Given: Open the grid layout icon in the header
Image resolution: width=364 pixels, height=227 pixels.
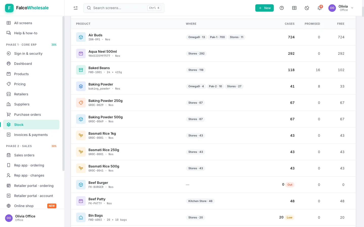Looking at the screenshot, I should (x=294, y=8).
